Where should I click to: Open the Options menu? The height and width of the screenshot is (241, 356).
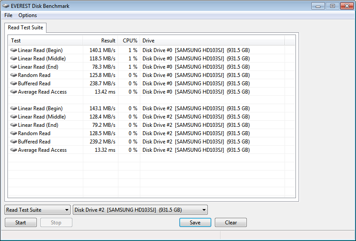click(28, 15)
